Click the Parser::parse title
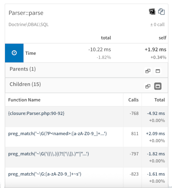This screenshot has width=172, height=188. tap(26, 13)
